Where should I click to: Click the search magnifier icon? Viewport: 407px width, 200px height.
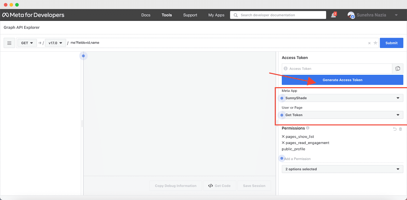pos(236,15)
